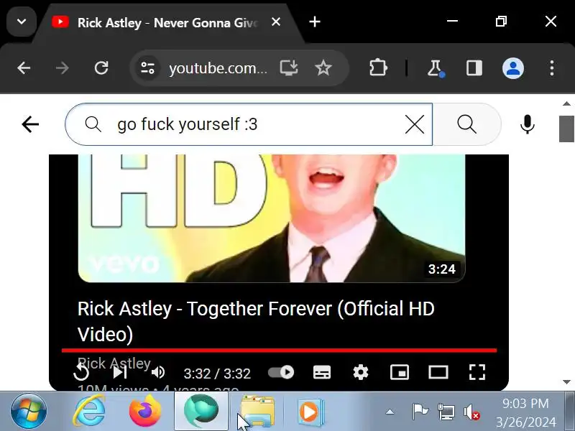Image resolution: width=575 pixels, height=431 pixels.
Task: Open a new browser tab
Action: point(315,22)
